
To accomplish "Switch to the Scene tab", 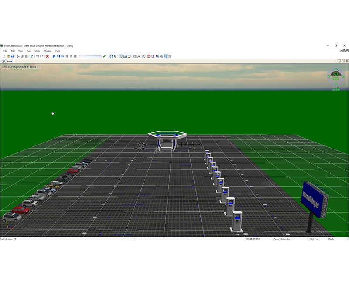I will tap(8, 62).
